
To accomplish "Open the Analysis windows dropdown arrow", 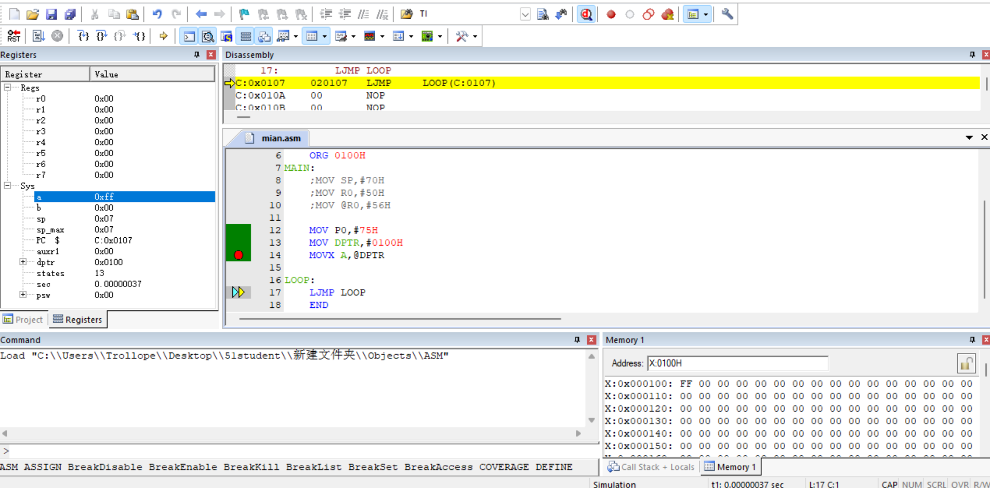I will [382, 36].
